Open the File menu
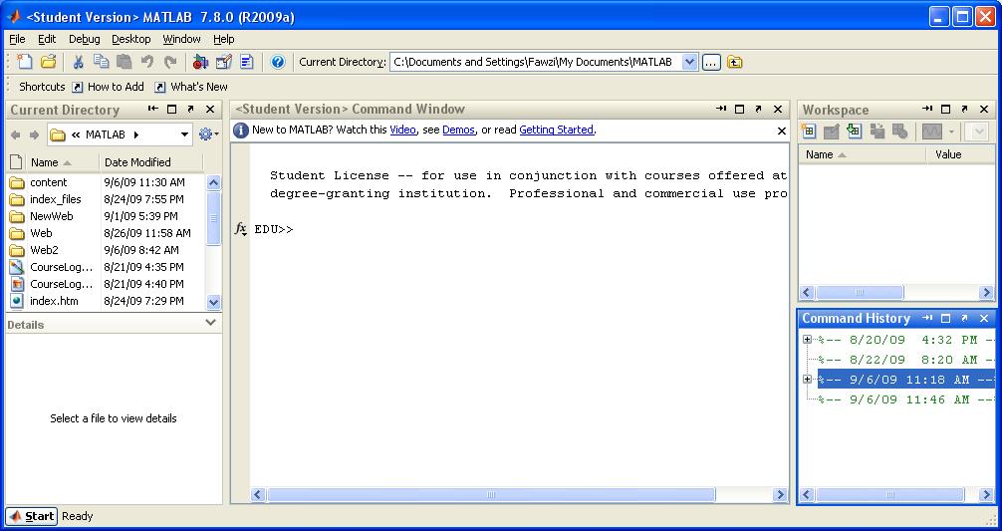The image size is (1002, 531). pyautogui.click(x=17, y=39)
